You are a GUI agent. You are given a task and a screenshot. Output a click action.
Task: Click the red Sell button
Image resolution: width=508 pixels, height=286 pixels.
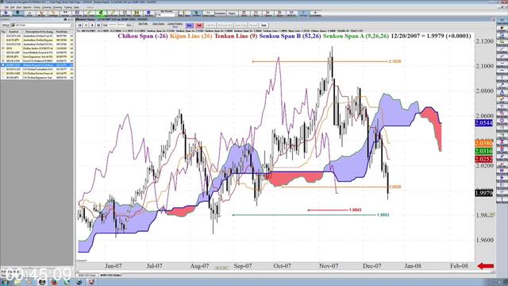pos(199,25)
